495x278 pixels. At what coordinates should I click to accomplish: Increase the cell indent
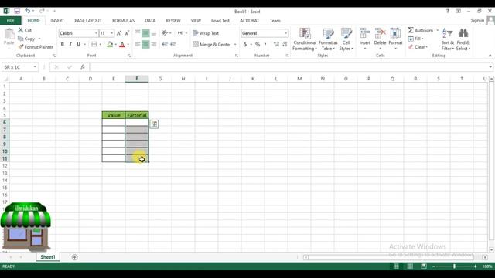173,45
